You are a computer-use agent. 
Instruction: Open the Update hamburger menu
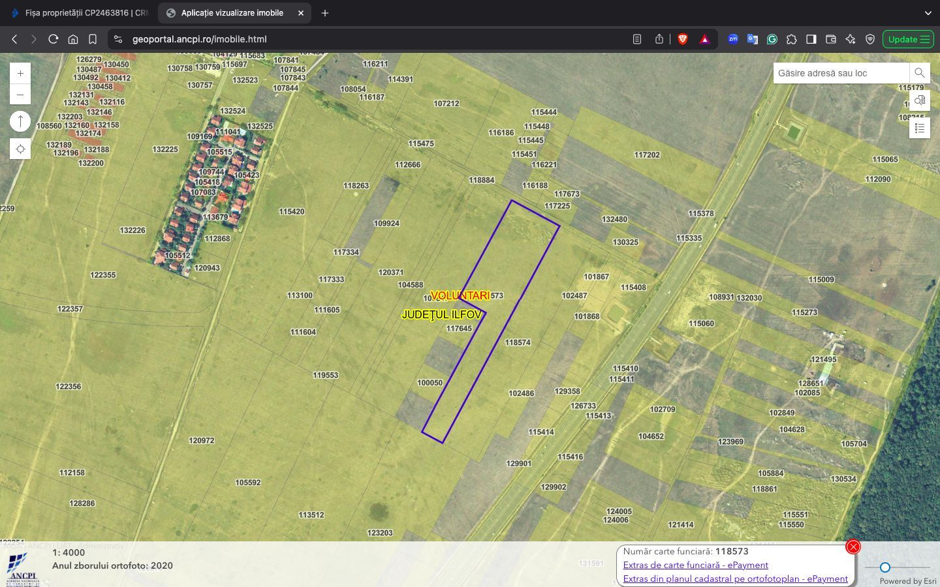pos(908,39)
